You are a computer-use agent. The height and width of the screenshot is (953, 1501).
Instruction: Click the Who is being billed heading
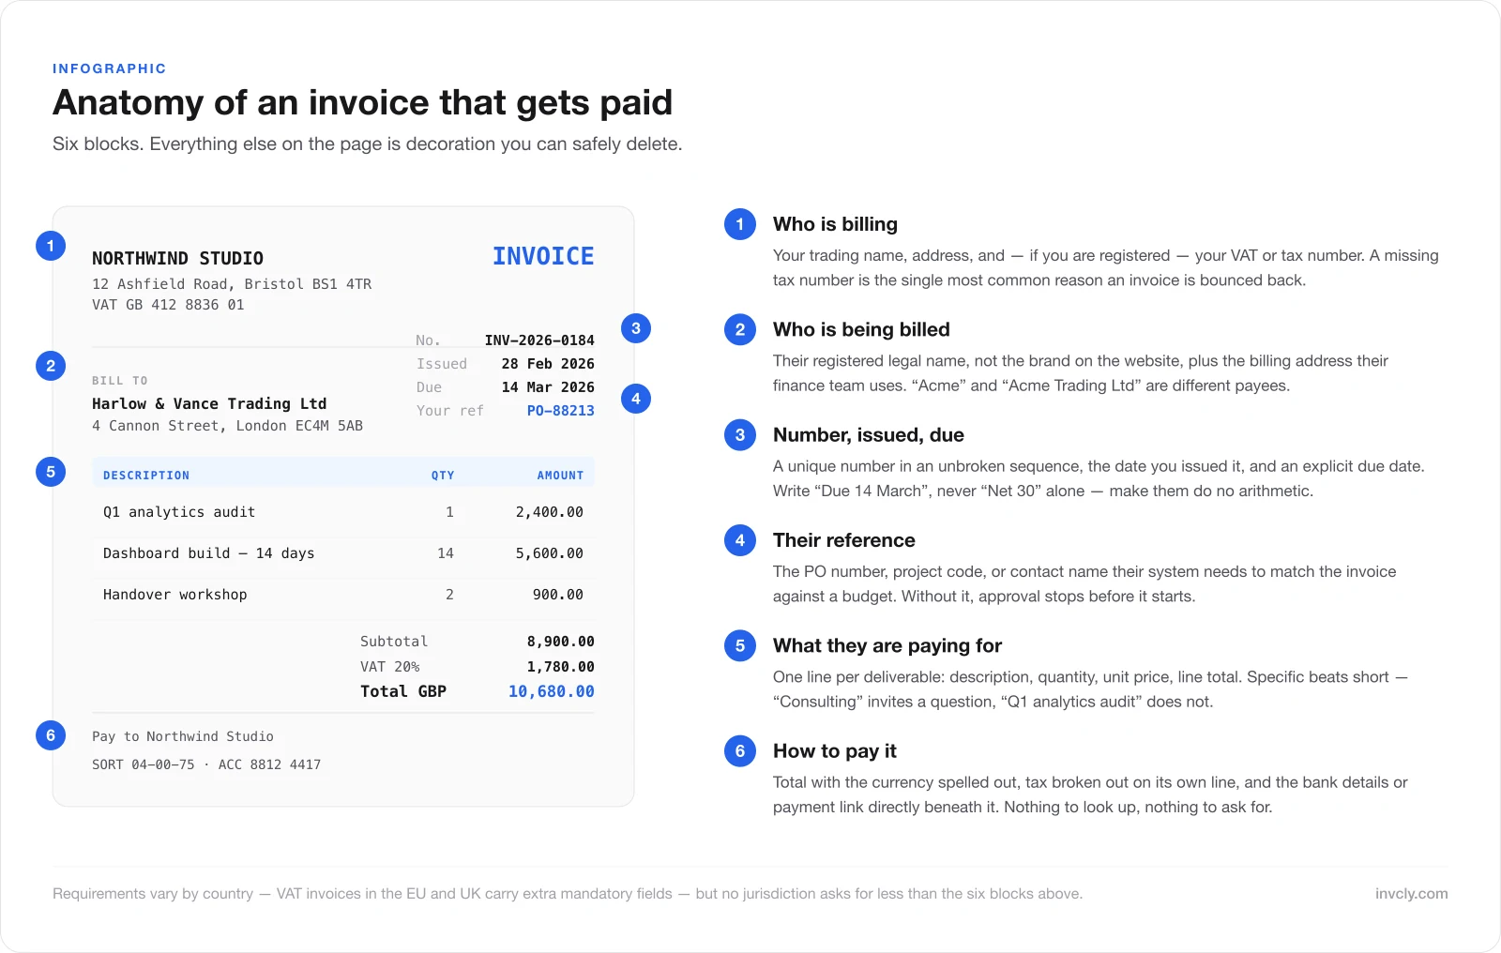click(861, 329)
